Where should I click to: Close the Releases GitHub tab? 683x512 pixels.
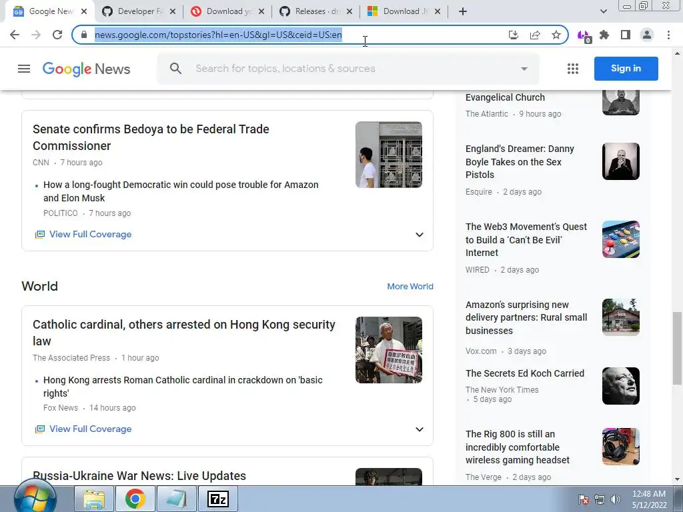point(350,12)
